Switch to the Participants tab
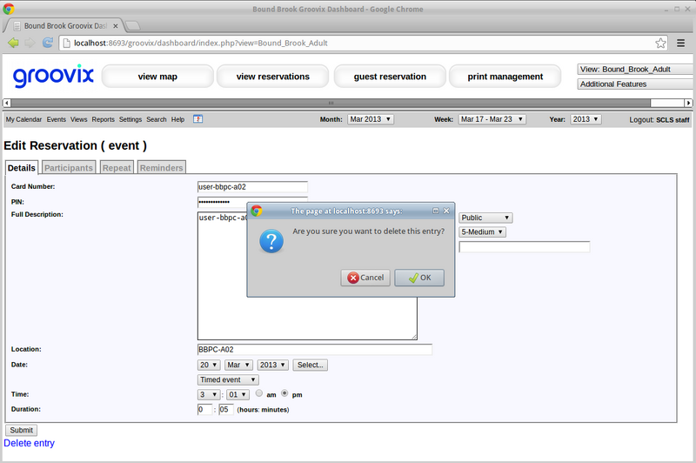 69,168
